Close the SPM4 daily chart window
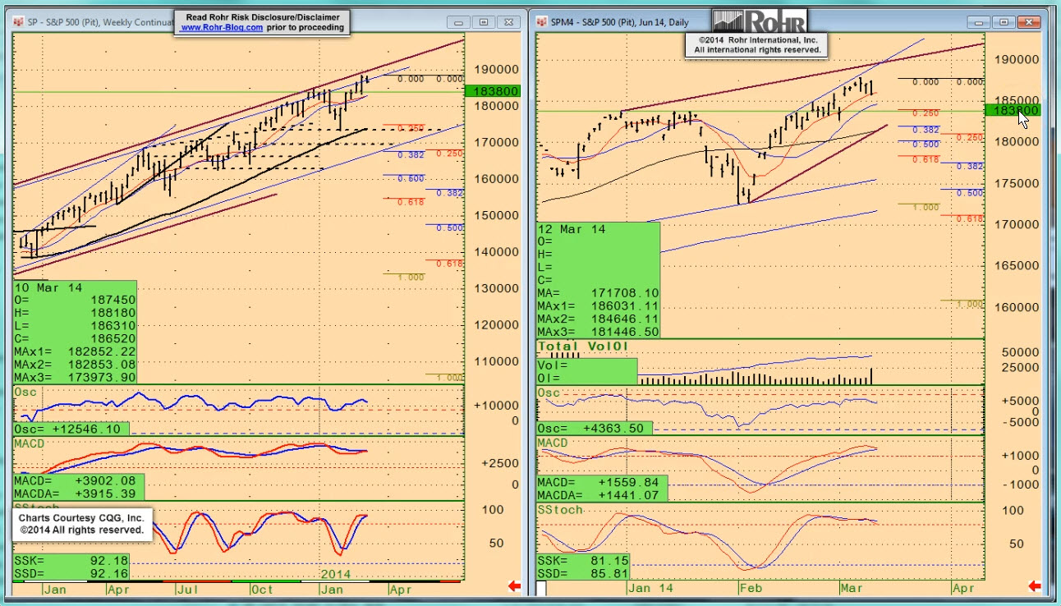 click(1030, 22)
